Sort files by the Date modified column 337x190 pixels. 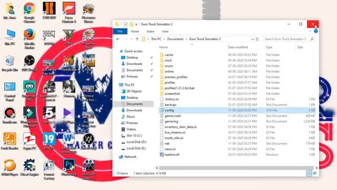[237, 47]
